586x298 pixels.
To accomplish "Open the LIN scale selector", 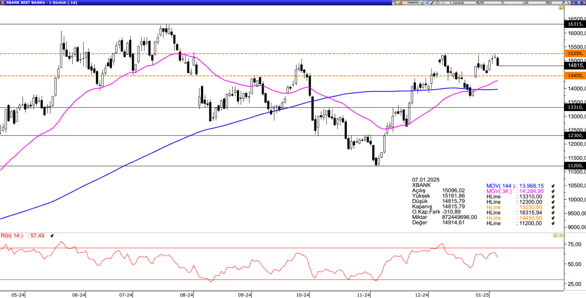I will pos(525,2).
